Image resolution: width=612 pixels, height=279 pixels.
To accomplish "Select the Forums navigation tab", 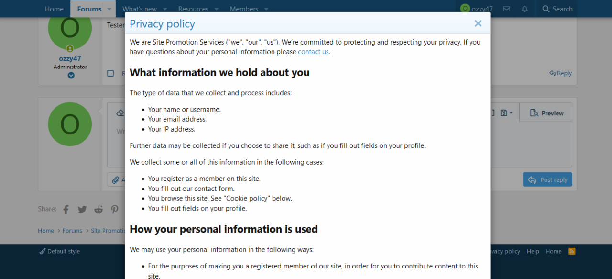I will point(89,9).
